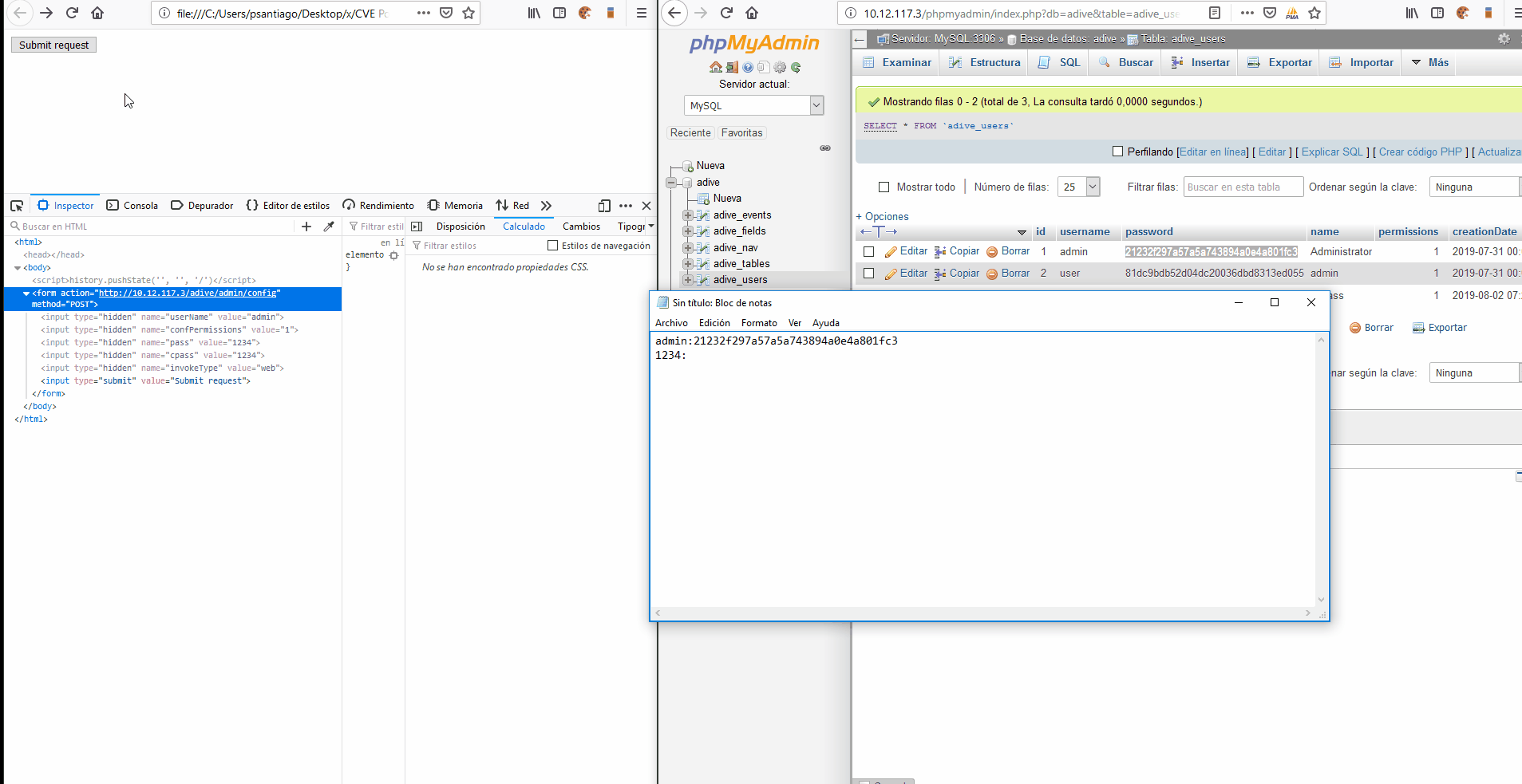Open the SQL tab
Screen dimensions: 1522x784
1060,62
